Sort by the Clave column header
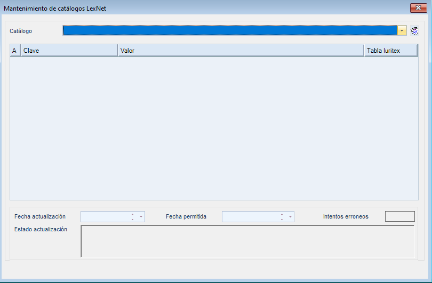Image resolution: width=432 pixels, height=283 pixels. (69, 51)
